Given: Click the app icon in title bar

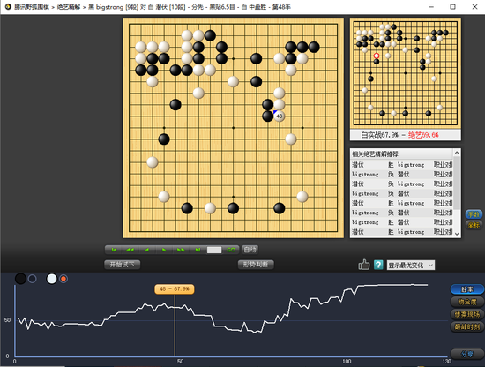Looking at the screenshot, I should [8, 6].
